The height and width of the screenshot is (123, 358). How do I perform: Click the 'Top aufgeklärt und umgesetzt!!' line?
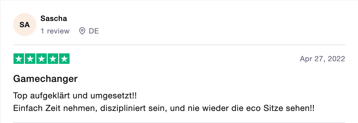point(75,96)
